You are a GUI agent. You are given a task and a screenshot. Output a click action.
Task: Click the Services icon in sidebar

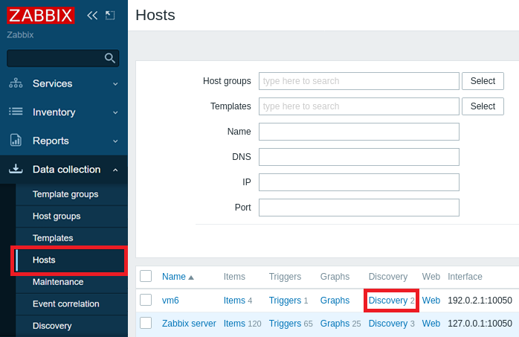click(16, 83)
